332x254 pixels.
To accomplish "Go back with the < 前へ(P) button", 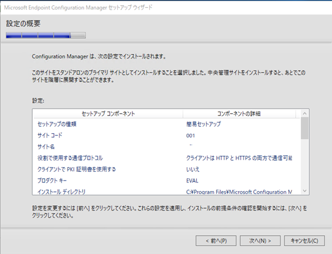I will 216,241.
